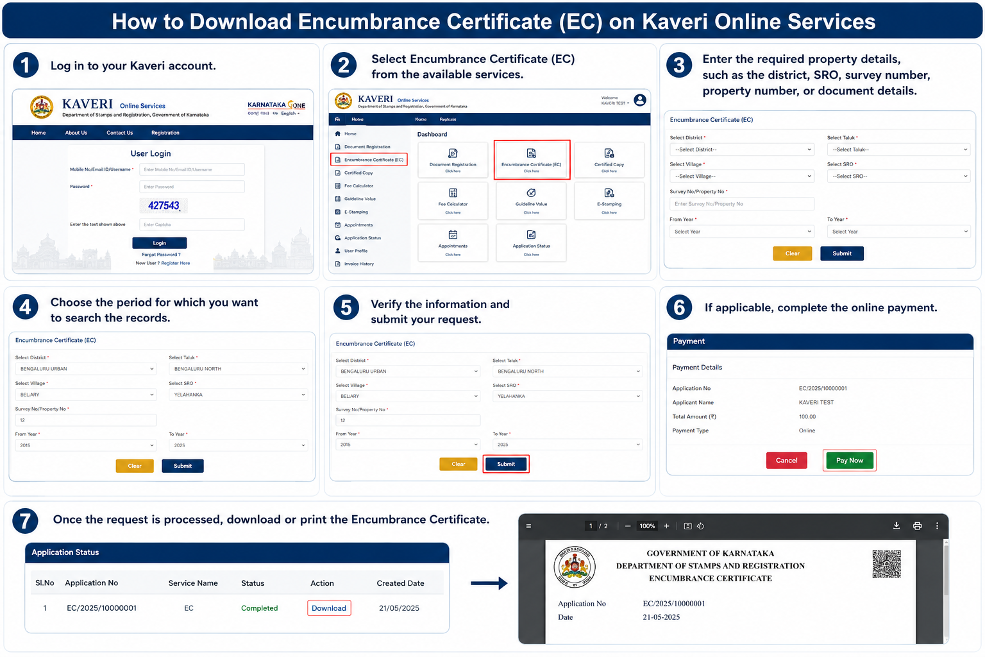The image size is (985, 657).
Task: Open PDF viewer more actions menu
Action: click(937, 525)
